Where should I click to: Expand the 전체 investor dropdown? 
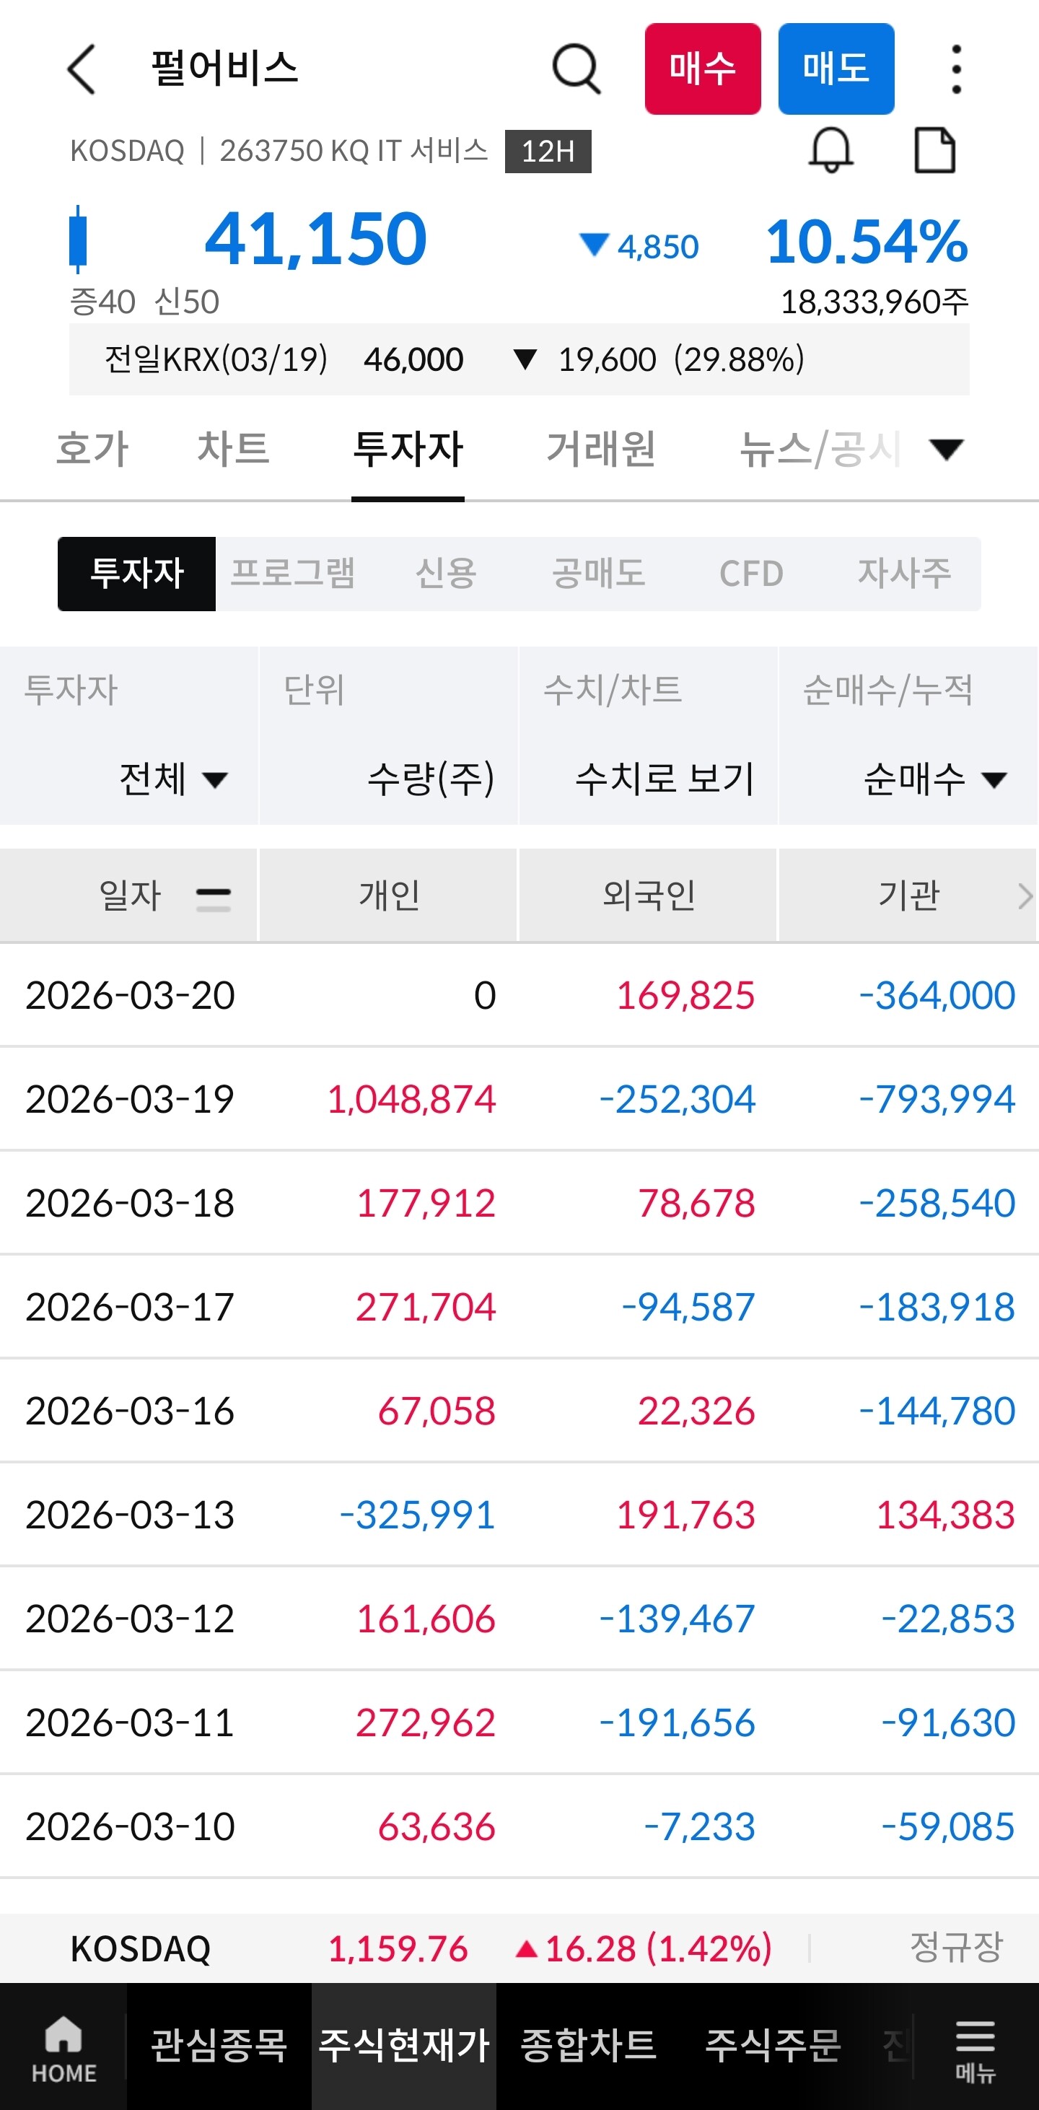[x=172, y=778]
